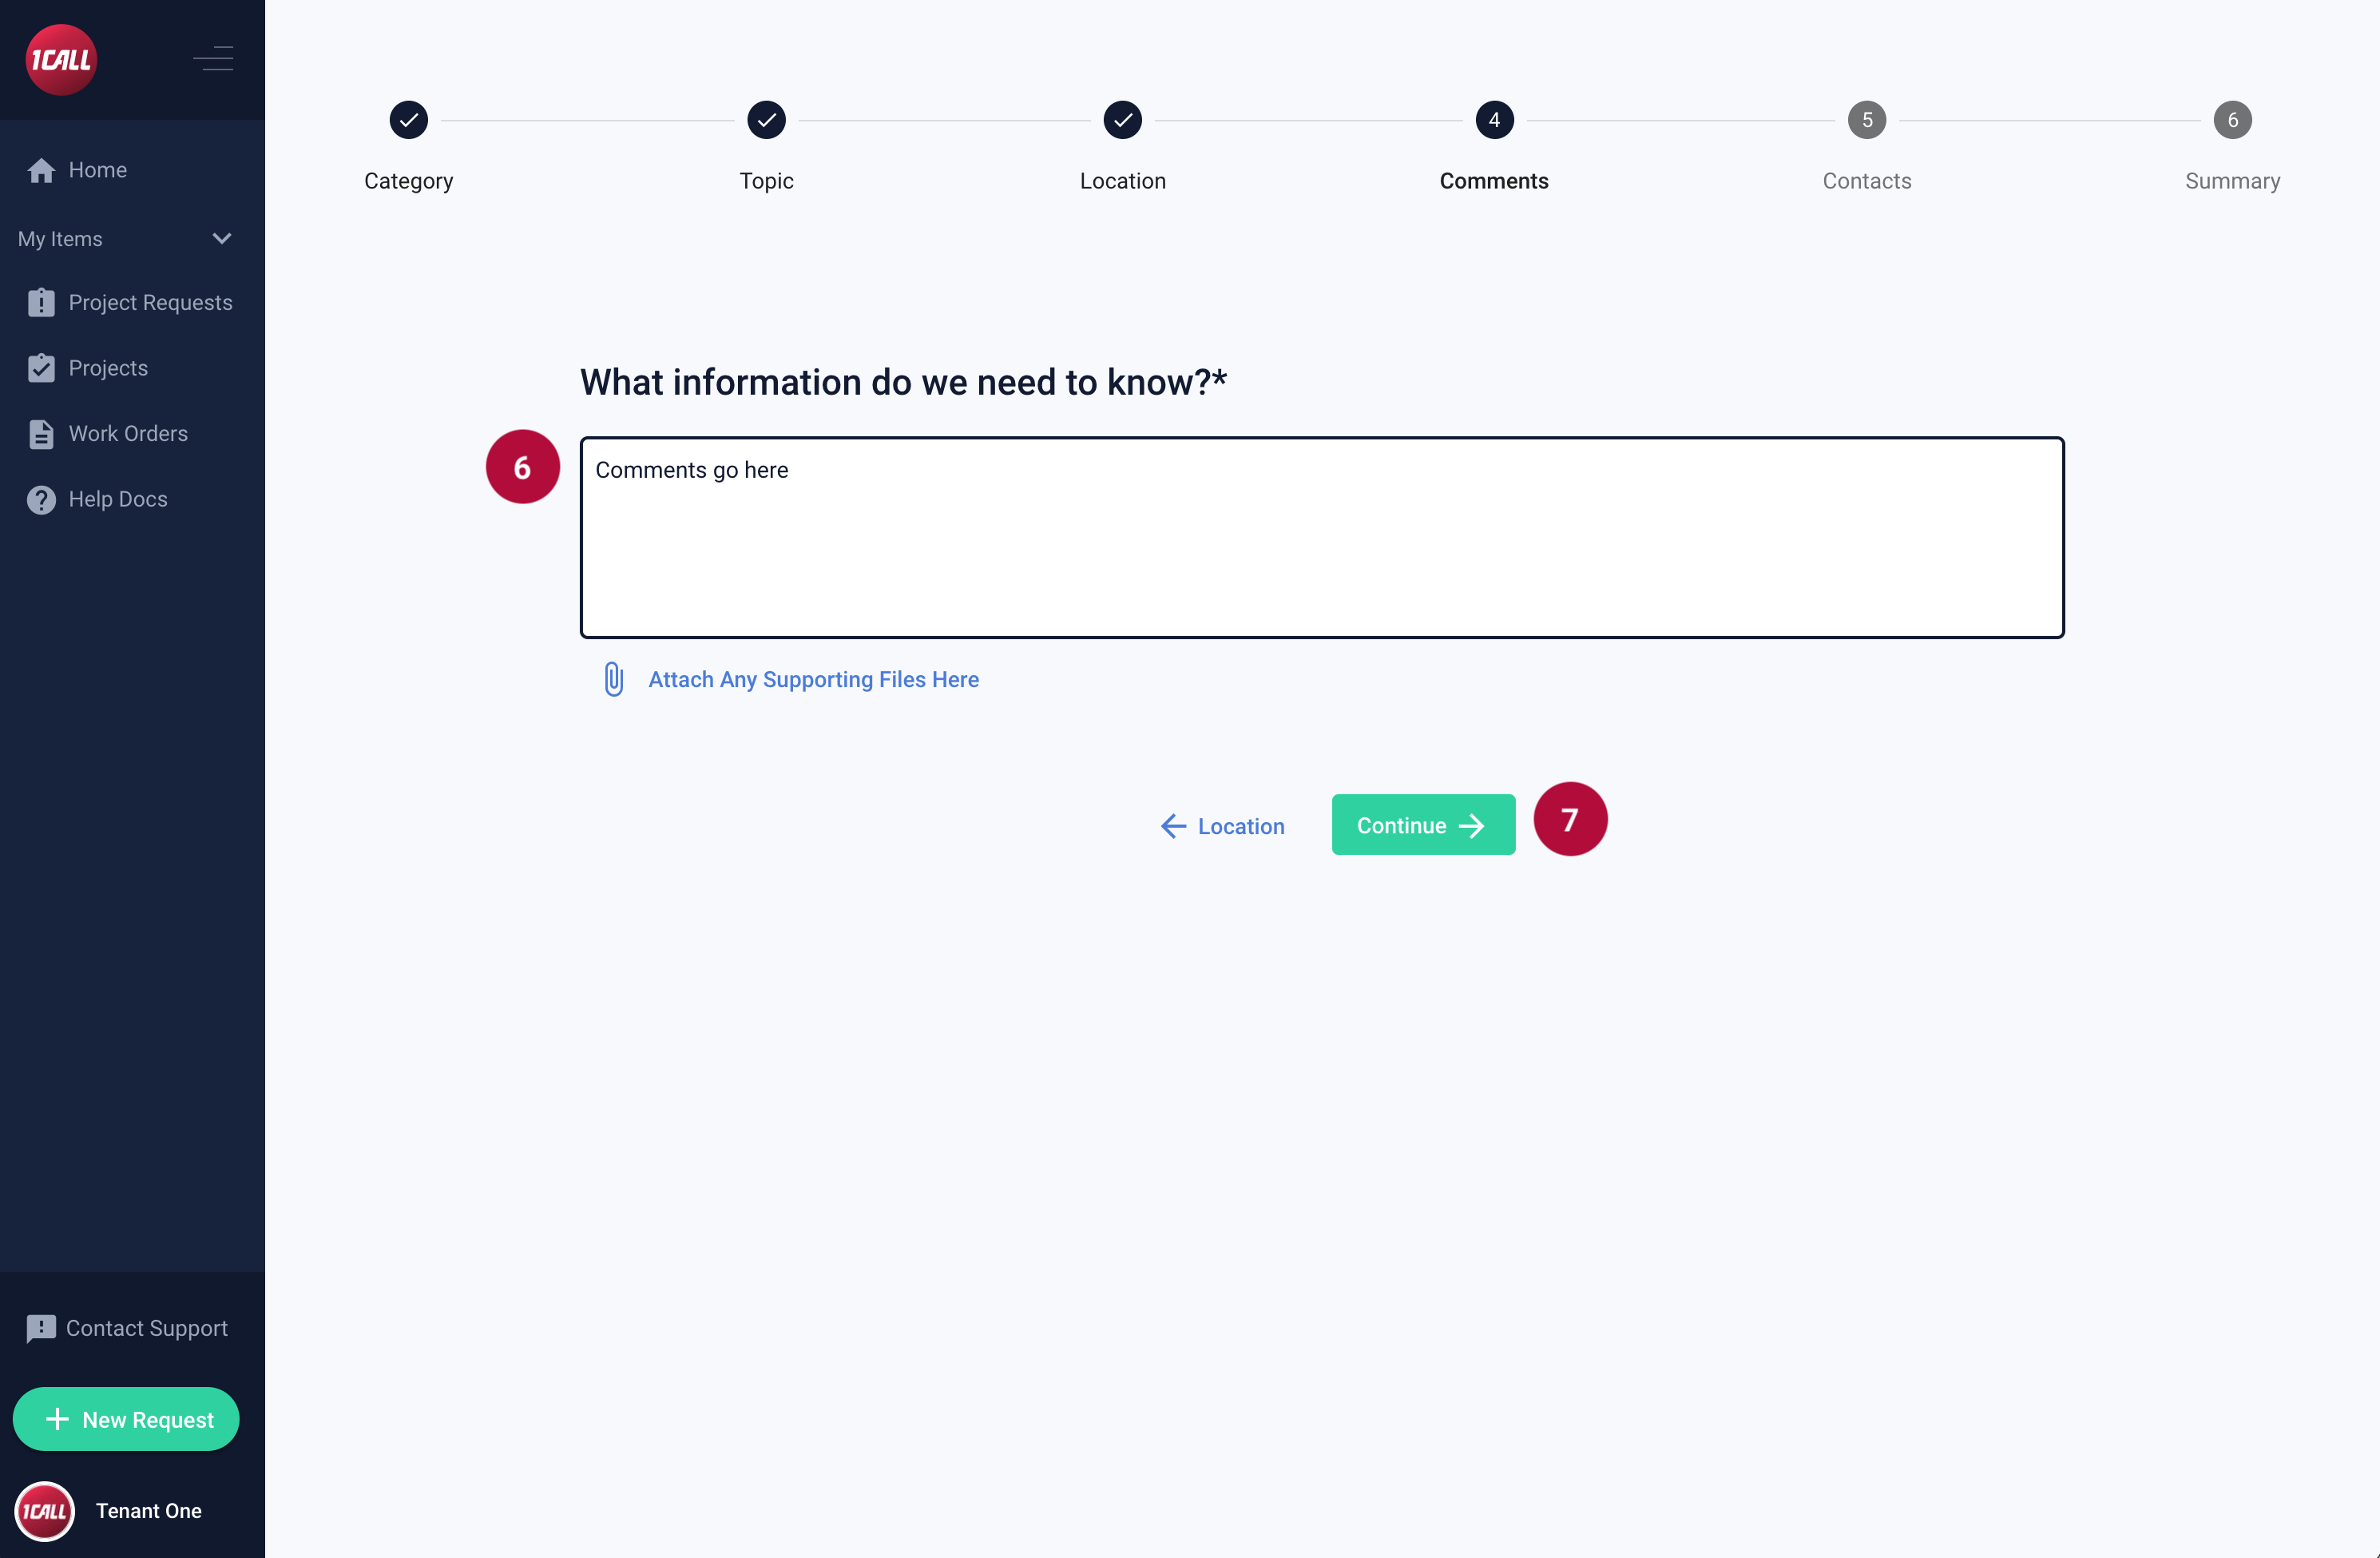Screen dimensions: 2380x1558
Task: Open the My Items section
Action: 60,238
